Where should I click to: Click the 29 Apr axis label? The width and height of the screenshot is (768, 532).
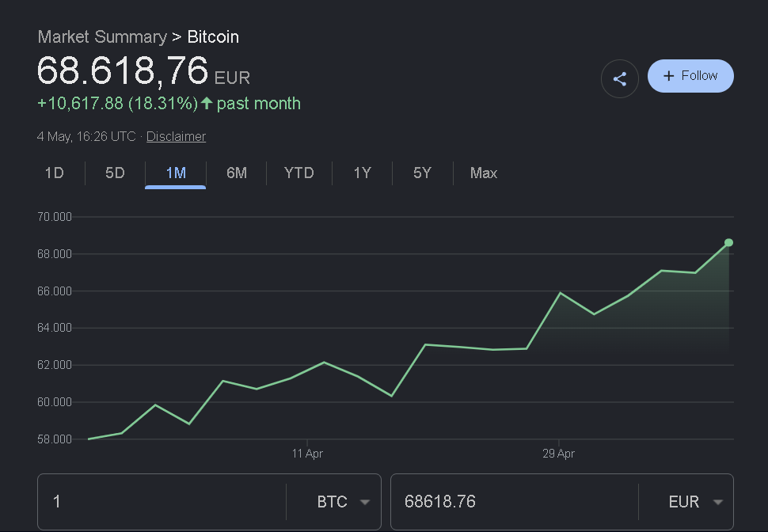point(558,454)
